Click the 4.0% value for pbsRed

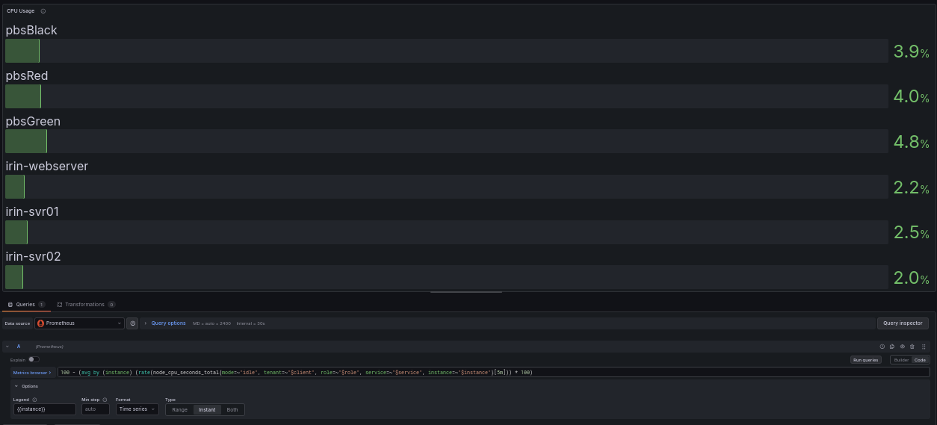click(912, 97)
